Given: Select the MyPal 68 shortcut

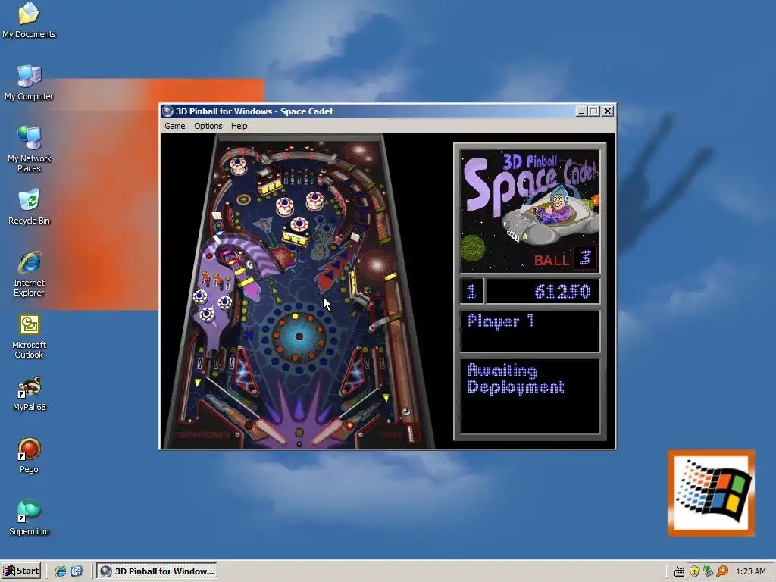Looking at the screenshot, I should [x=30, y=394].
